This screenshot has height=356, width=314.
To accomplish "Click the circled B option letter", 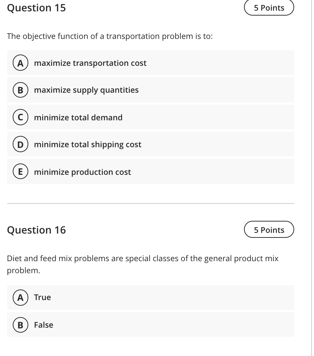I will 20,90.
